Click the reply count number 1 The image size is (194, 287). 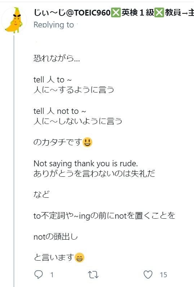click(52, 275)
